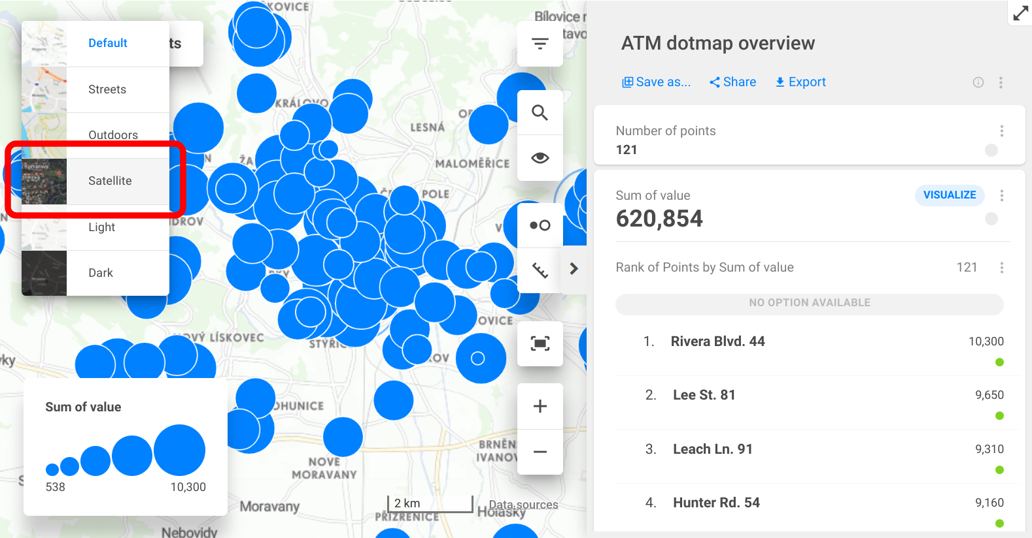Click the fit-to-extent frame icon
The image size is (1032, 538).
[540, 343]
